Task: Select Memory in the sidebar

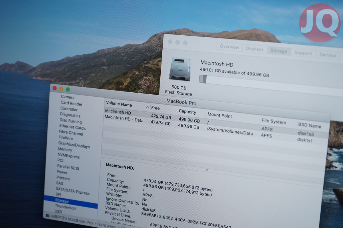Action: 65,149
